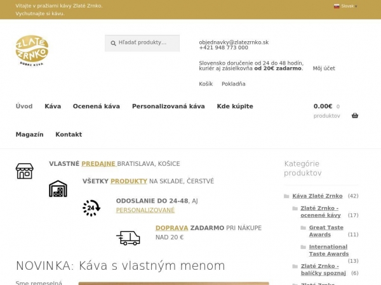Open Zlaté Zrnko - ocenené kávy category

[x=321, y=212]
